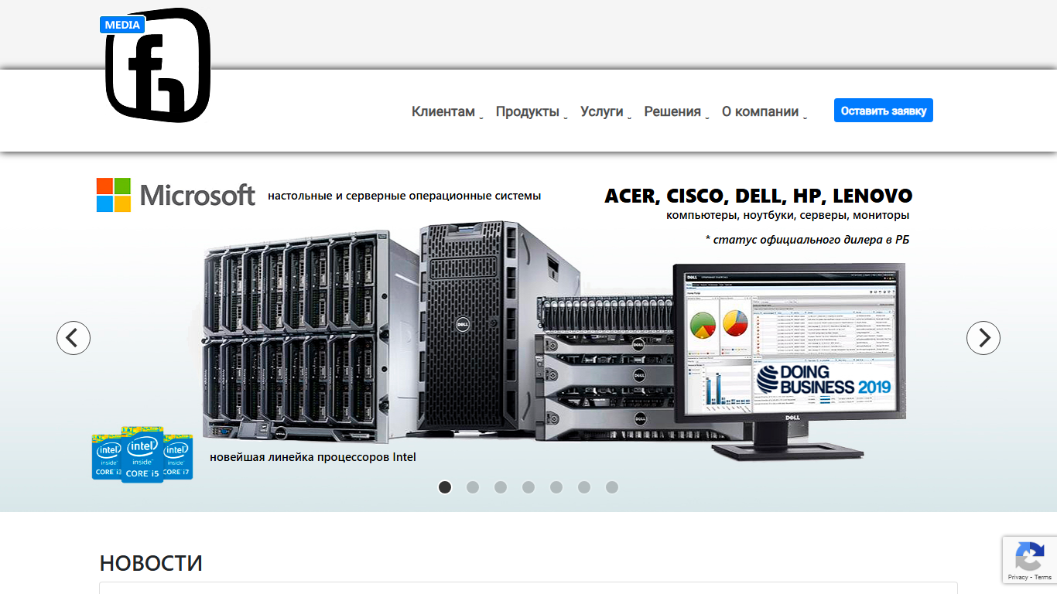This screenshot has width=1057, height=594.
Task: Select the fourth carousel dot
Action: coord(528,487)
